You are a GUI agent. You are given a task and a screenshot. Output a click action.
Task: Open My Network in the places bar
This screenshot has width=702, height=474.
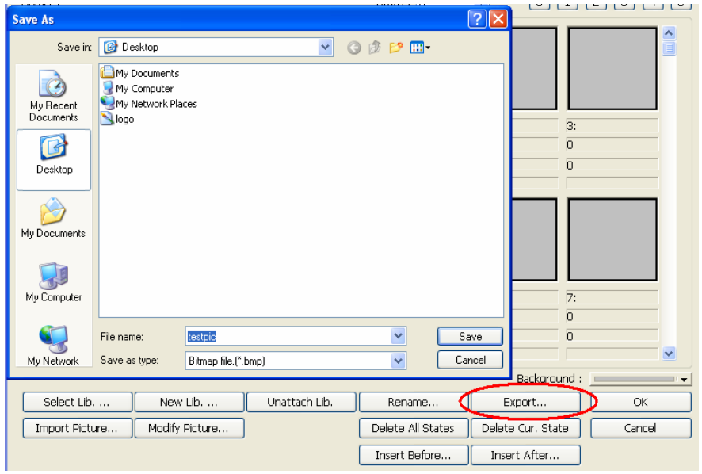tap(54, 346)
